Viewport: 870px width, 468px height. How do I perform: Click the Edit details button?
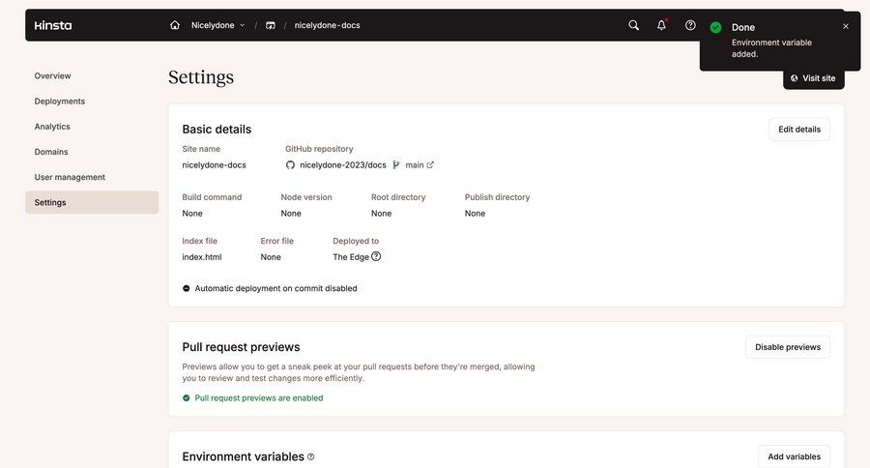[x=798, y=130]
